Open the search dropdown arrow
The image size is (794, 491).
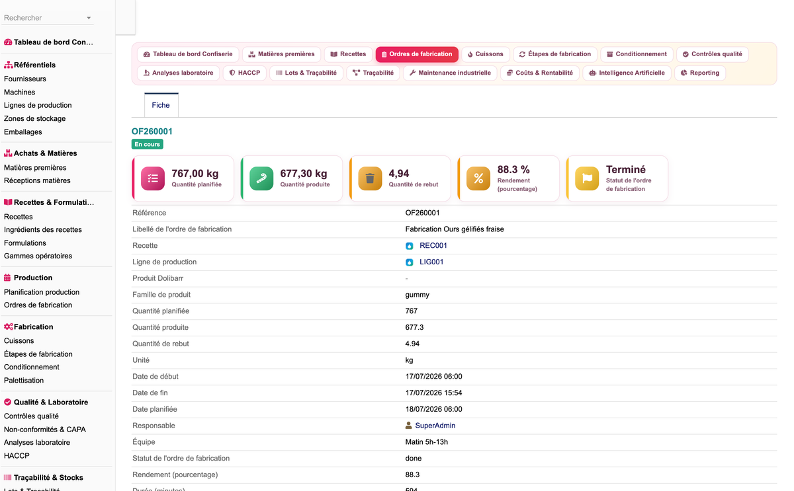click(89, 19)
